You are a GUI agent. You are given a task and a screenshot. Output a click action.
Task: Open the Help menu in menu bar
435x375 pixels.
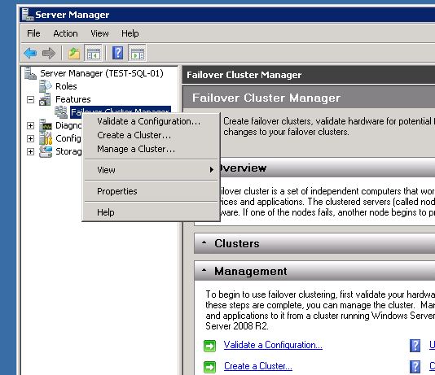[130, 33]
